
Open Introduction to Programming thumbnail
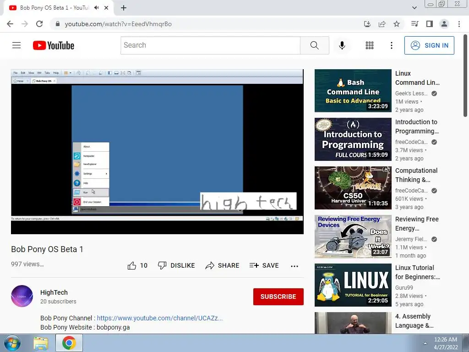353,139
